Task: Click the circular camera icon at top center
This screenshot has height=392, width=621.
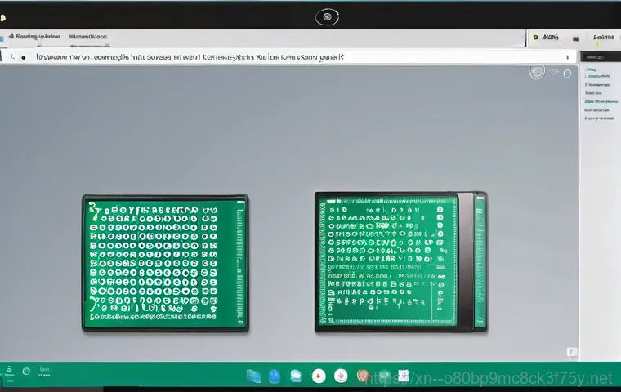Action: [326, 16]
